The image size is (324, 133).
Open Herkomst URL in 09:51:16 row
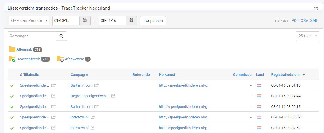click(x=185, y=85)
